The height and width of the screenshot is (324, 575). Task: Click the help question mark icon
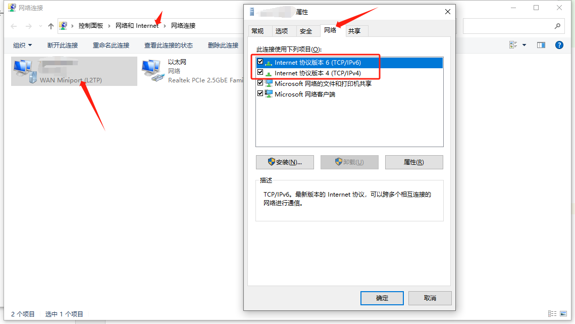[559, 45]
